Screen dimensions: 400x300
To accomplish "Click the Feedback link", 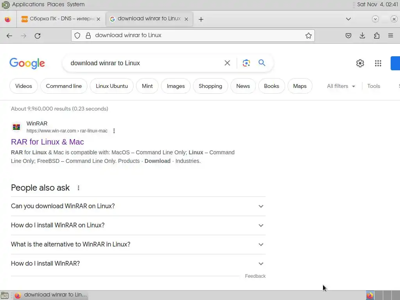I will (x=255, y=276).
